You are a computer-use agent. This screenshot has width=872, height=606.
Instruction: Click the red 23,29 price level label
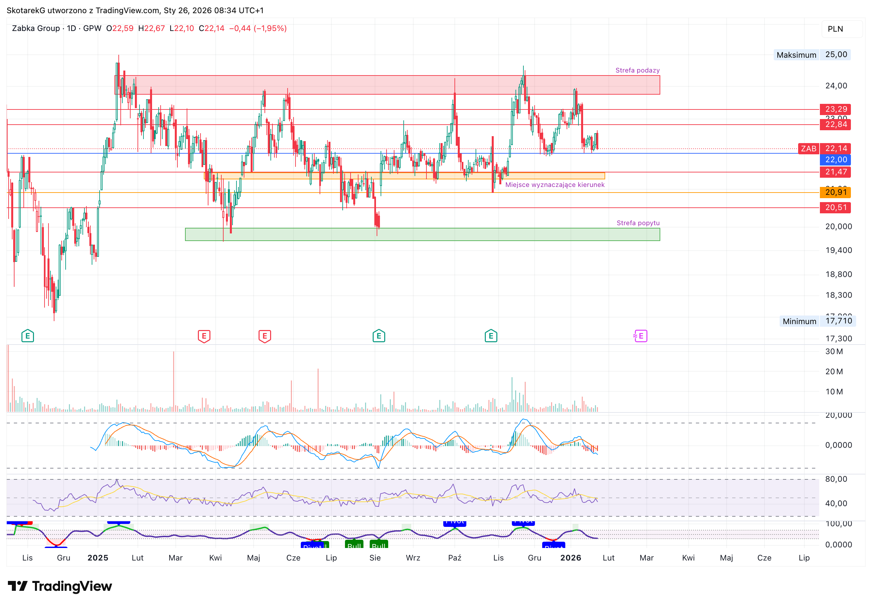point(835,109)
